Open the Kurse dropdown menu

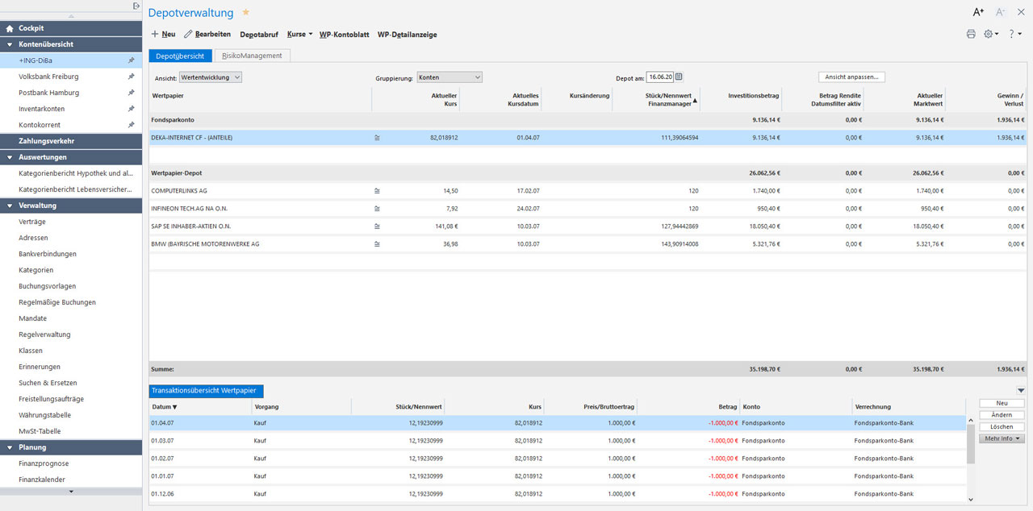[x=299, y=35]
